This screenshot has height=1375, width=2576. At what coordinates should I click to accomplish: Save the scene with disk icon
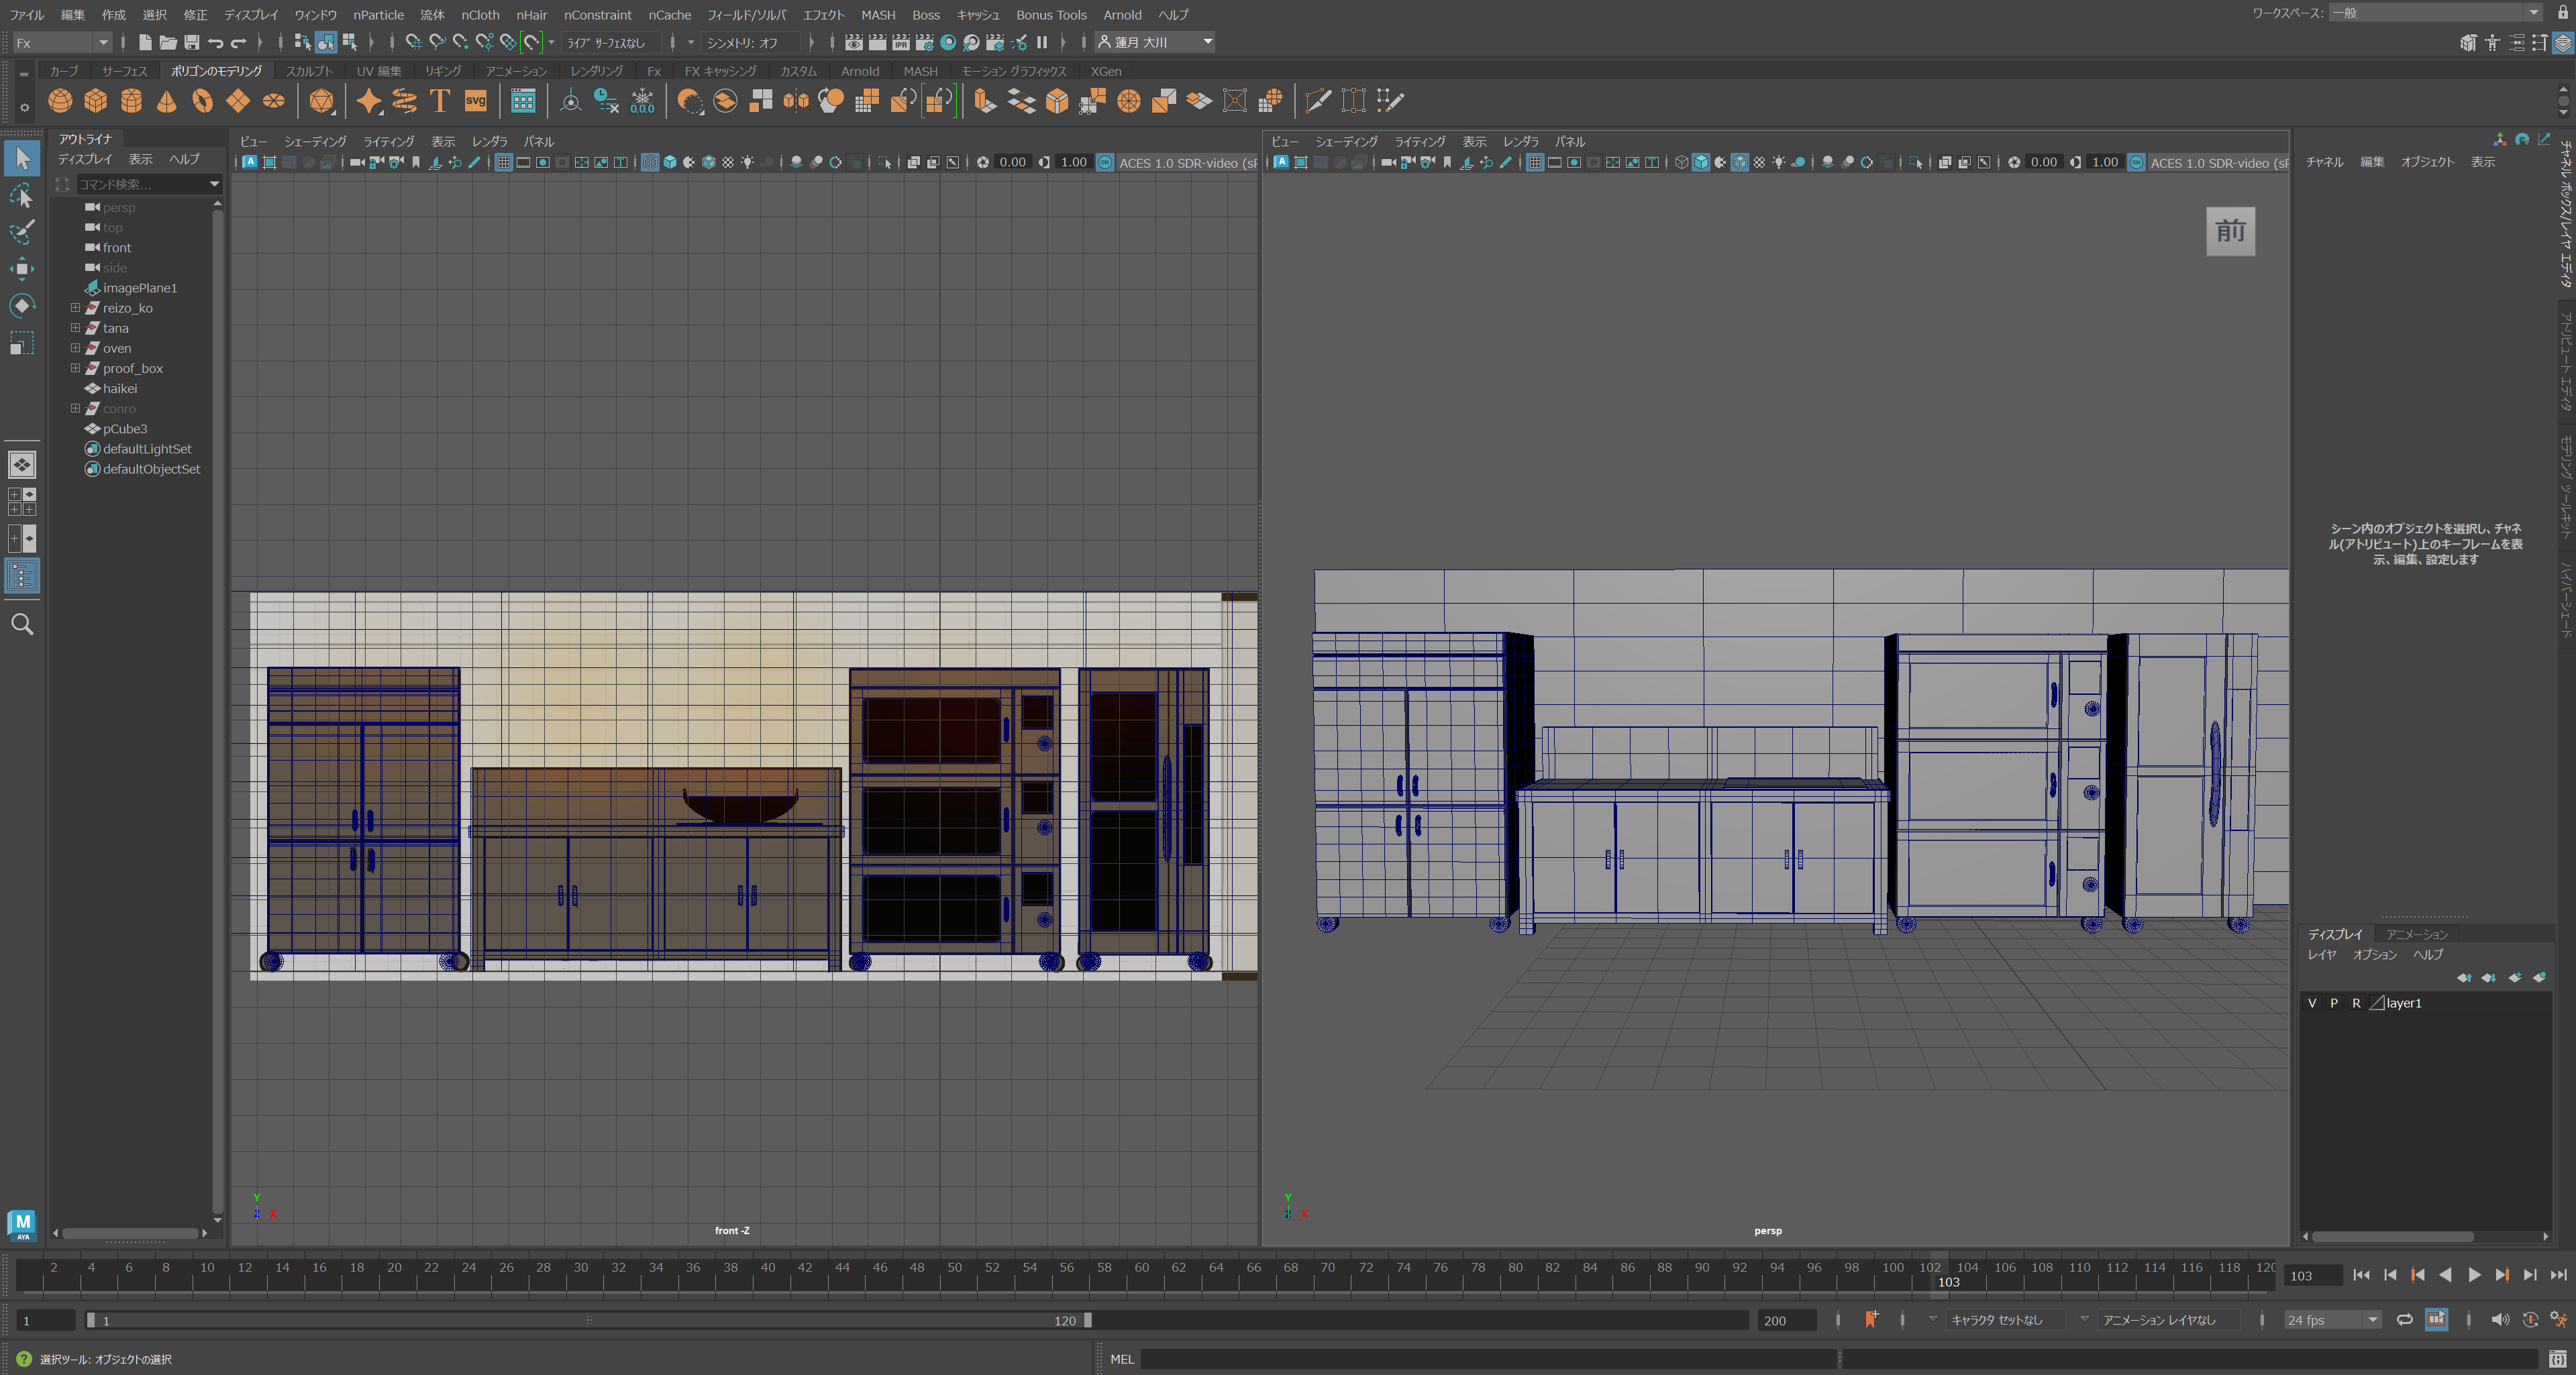coord(191,42)
